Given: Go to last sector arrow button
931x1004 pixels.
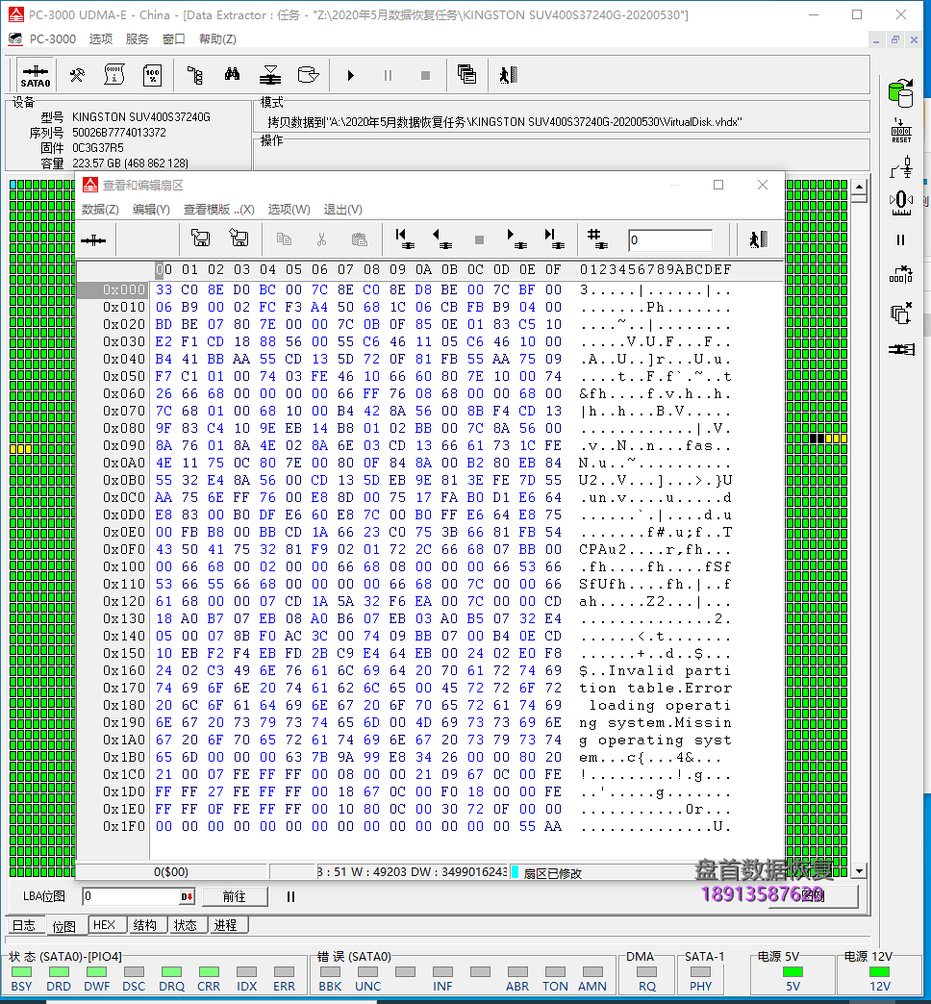Looking at the screenshot, I should pyautogui.click(x=554, y=238).
